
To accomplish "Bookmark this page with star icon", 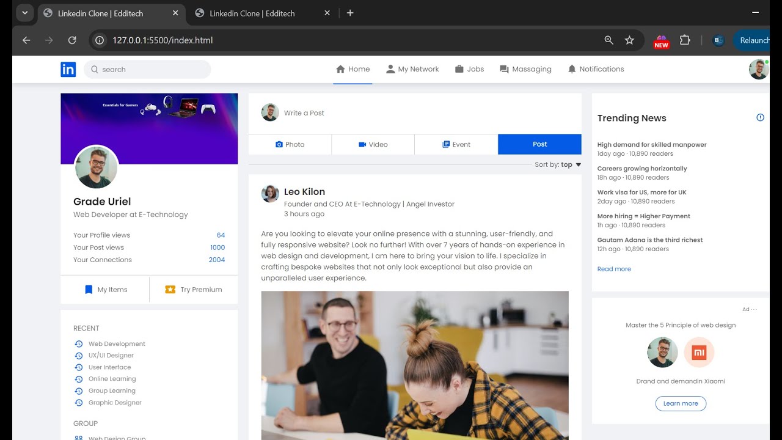I will (629, 40).
